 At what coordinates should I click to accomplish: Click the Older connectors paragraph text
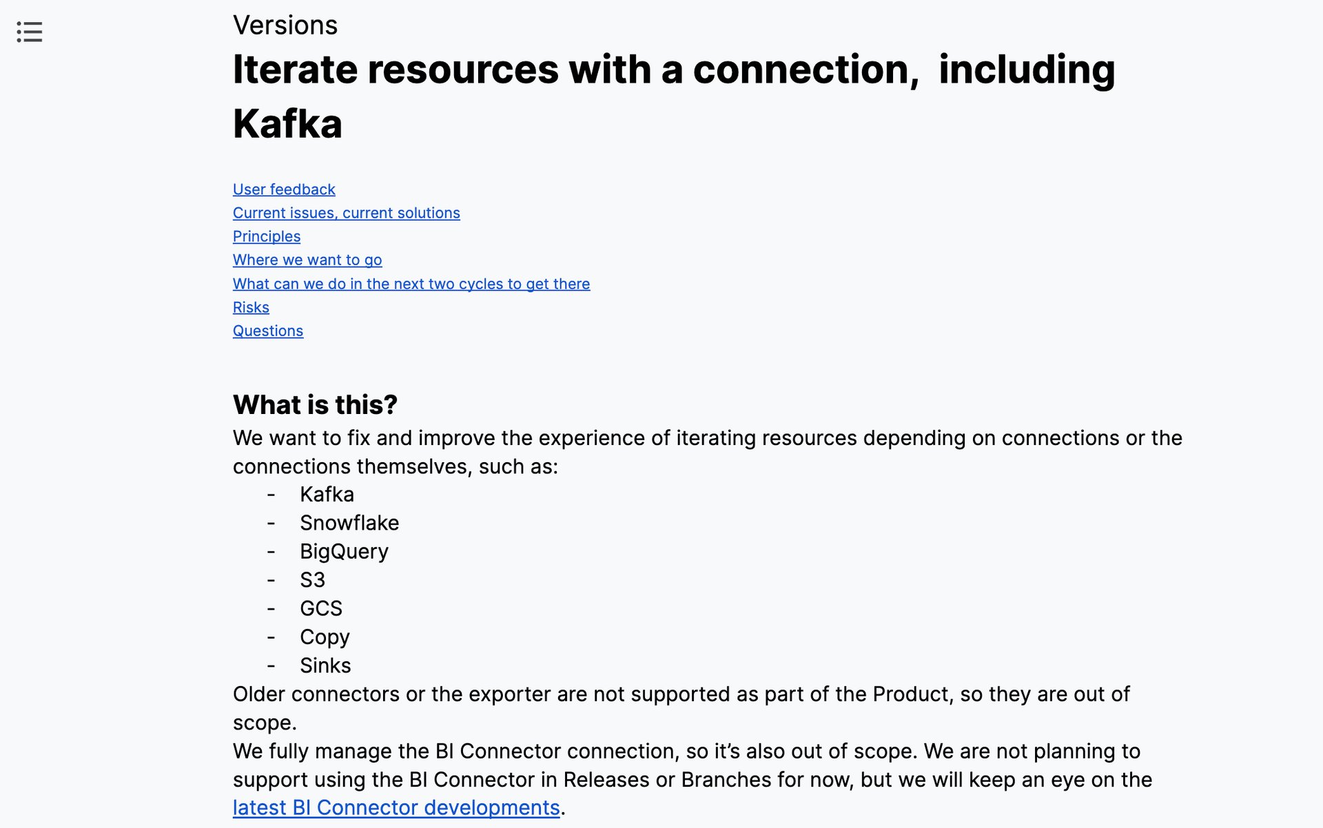680,694
